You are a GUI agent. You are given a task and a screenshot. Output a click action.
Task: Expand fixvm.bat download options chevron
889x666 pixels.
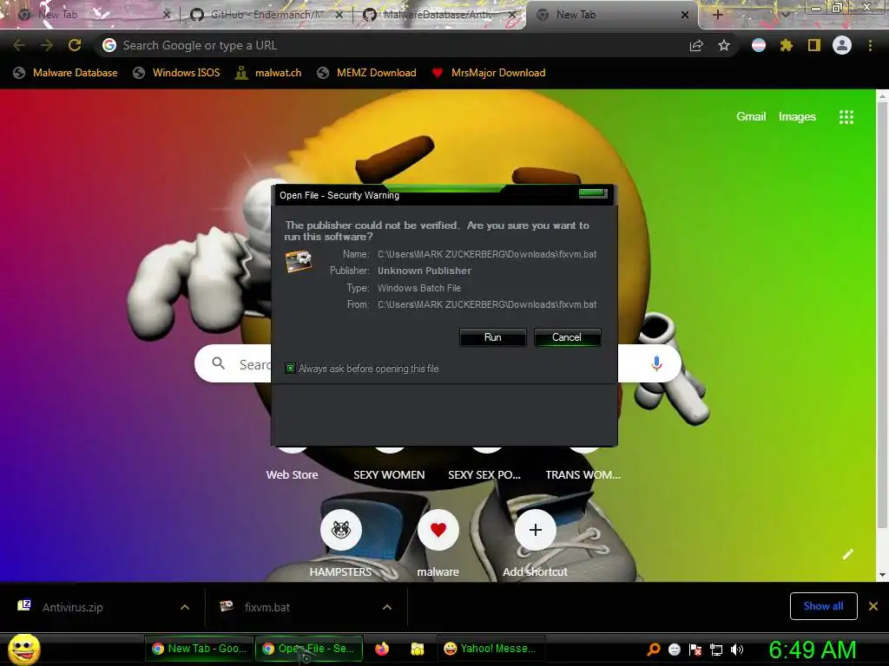pyautogui.click(x=387, y=607)
